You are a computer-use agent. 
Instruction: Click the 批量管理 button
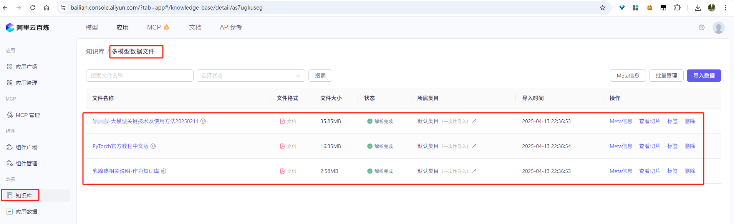pyautogui.click(x=666, y=76)
